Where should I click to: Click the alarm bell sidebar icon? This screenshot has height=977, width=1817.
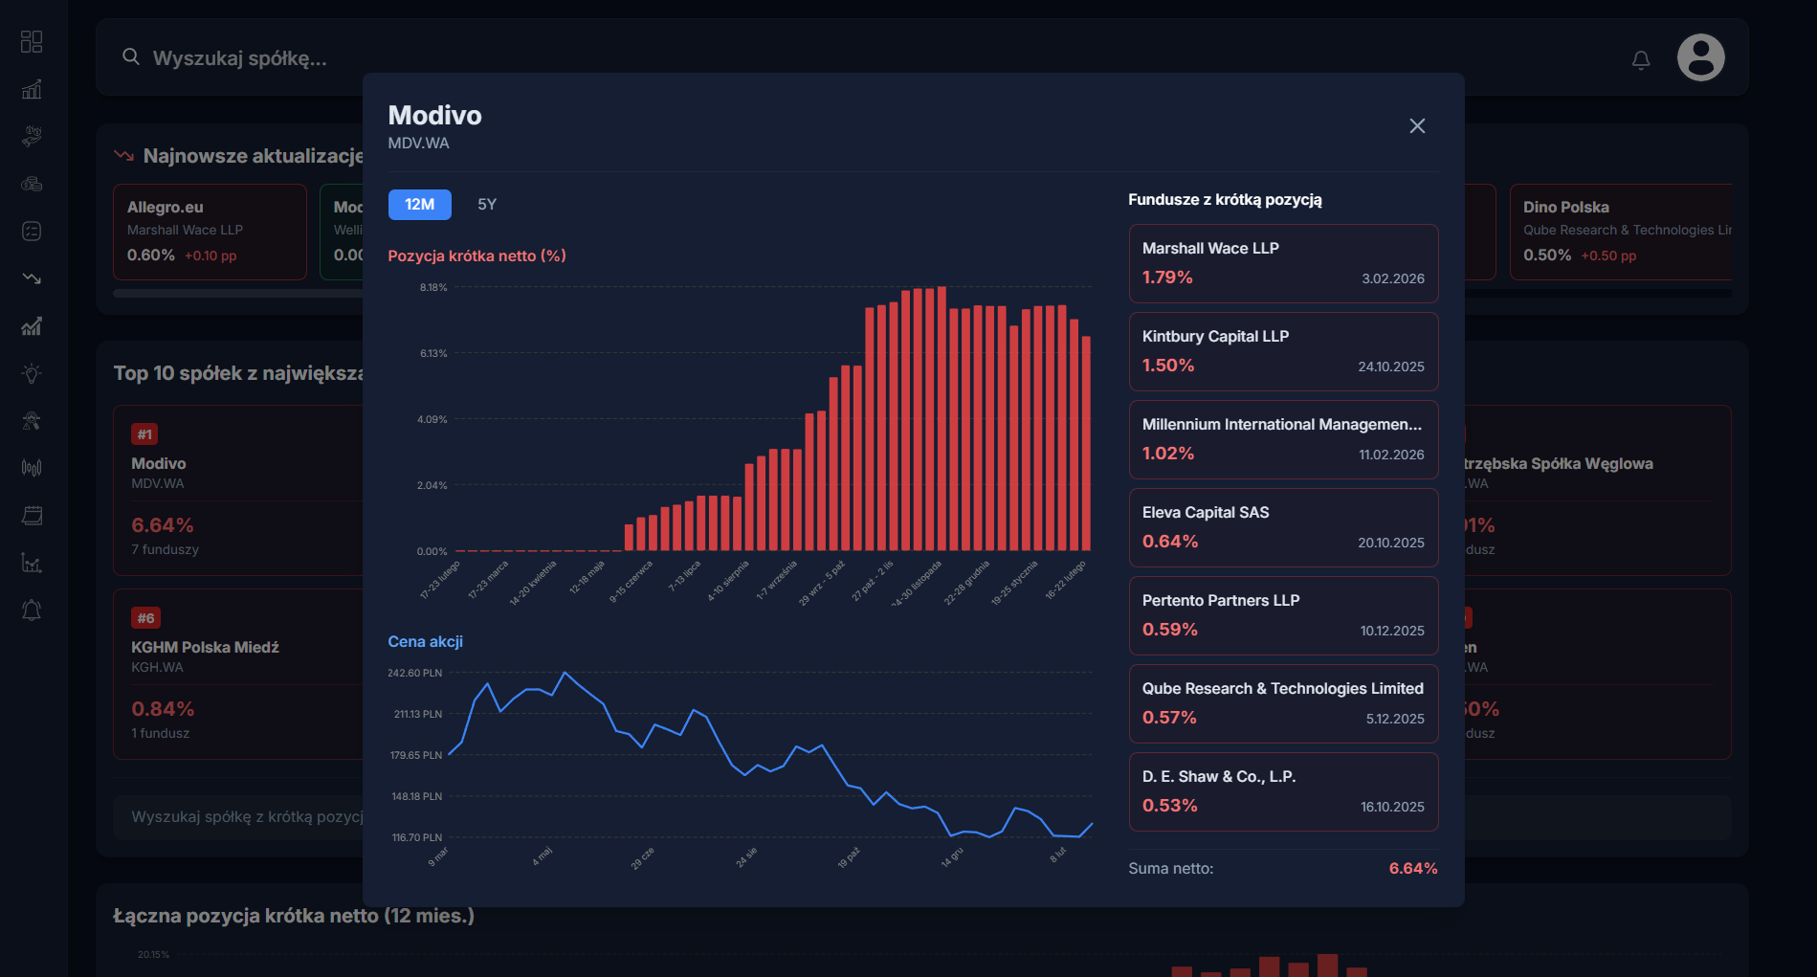tap(32, 611)
